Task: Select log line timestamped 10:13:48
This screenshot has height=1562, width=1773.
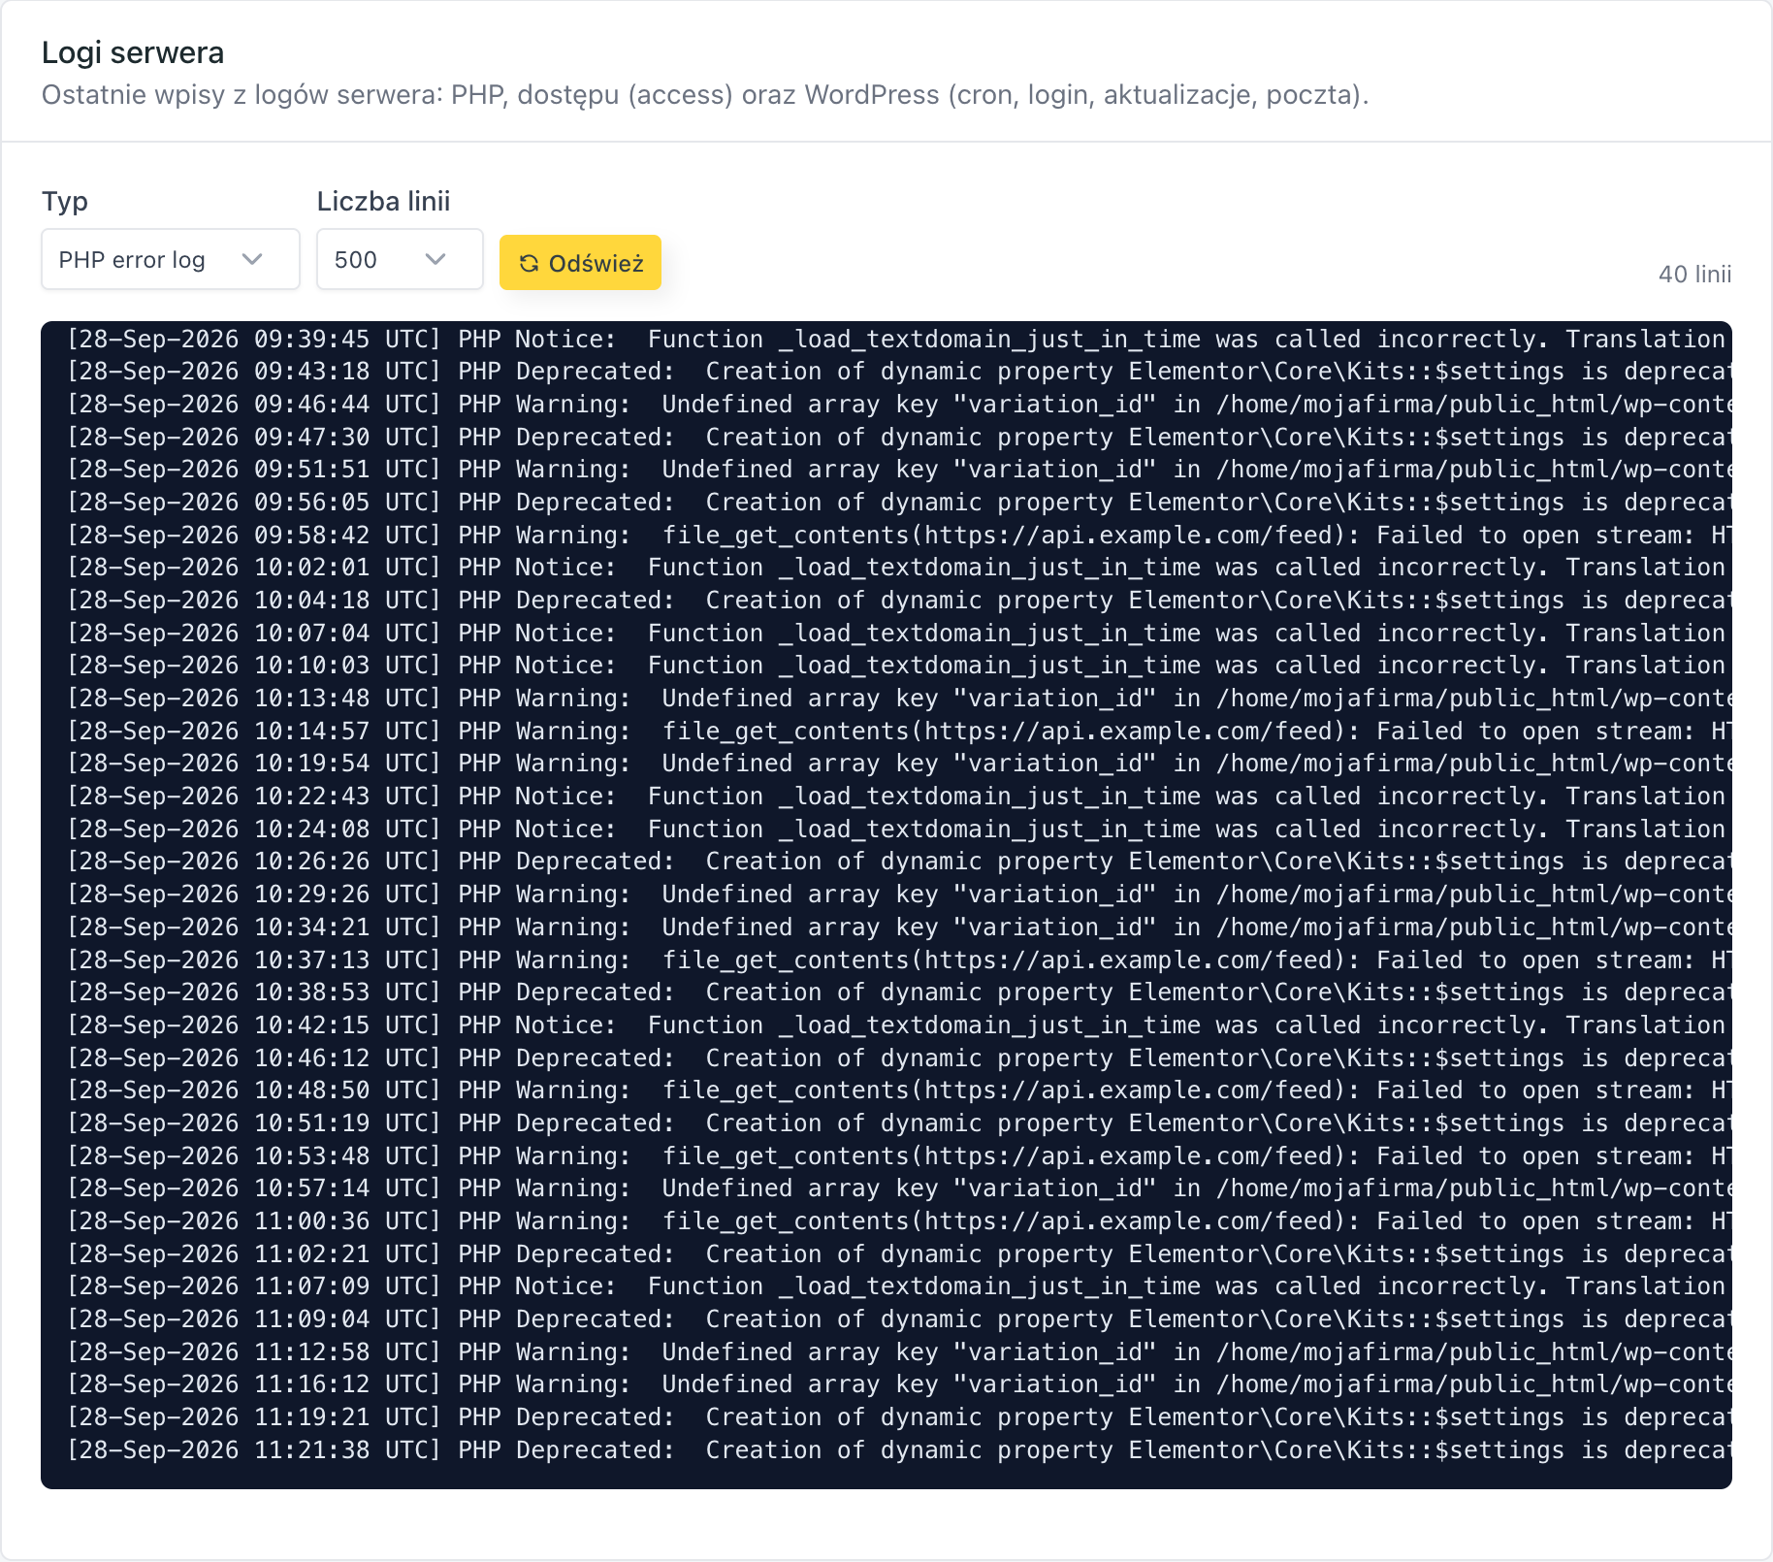Action: (x=899, y=699)
